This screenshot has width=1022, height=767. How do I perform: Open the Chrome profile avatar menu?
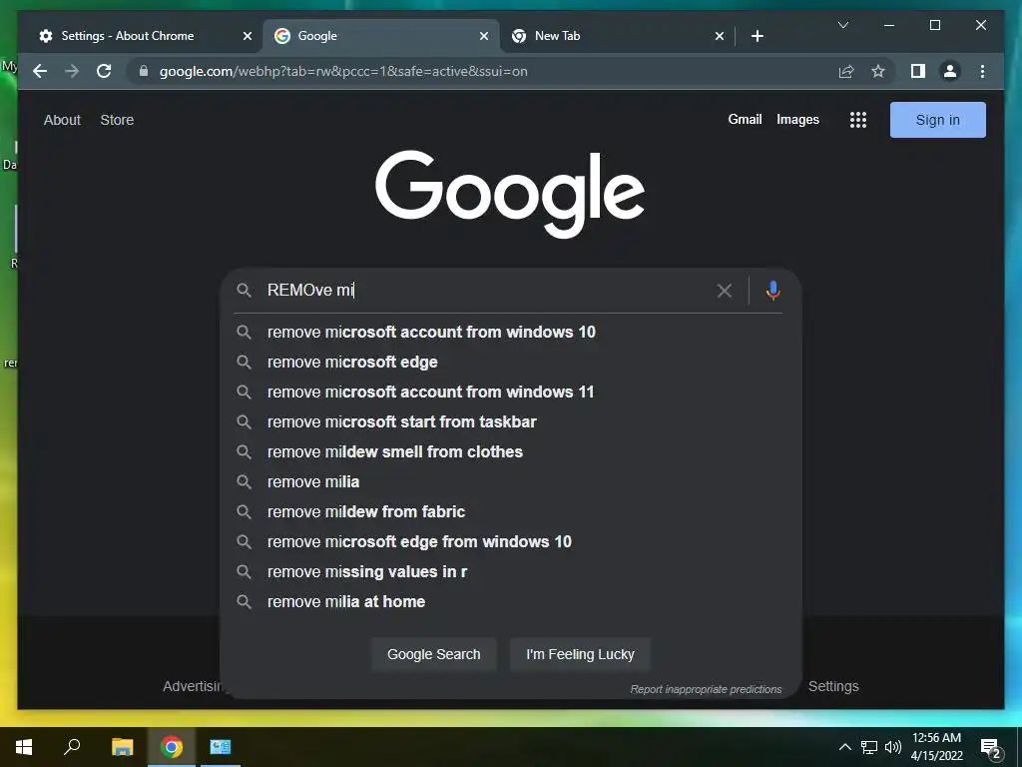(950, 71)
